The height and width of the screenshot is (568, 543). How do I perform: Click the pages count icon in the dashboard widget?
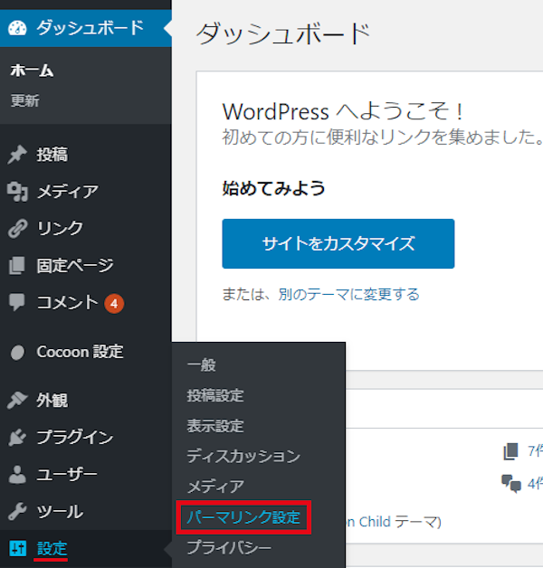510,451
